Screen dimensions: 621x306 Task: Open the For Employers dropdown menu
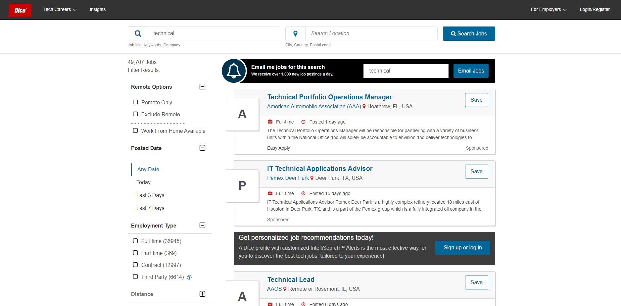click(x=549, y=9)
